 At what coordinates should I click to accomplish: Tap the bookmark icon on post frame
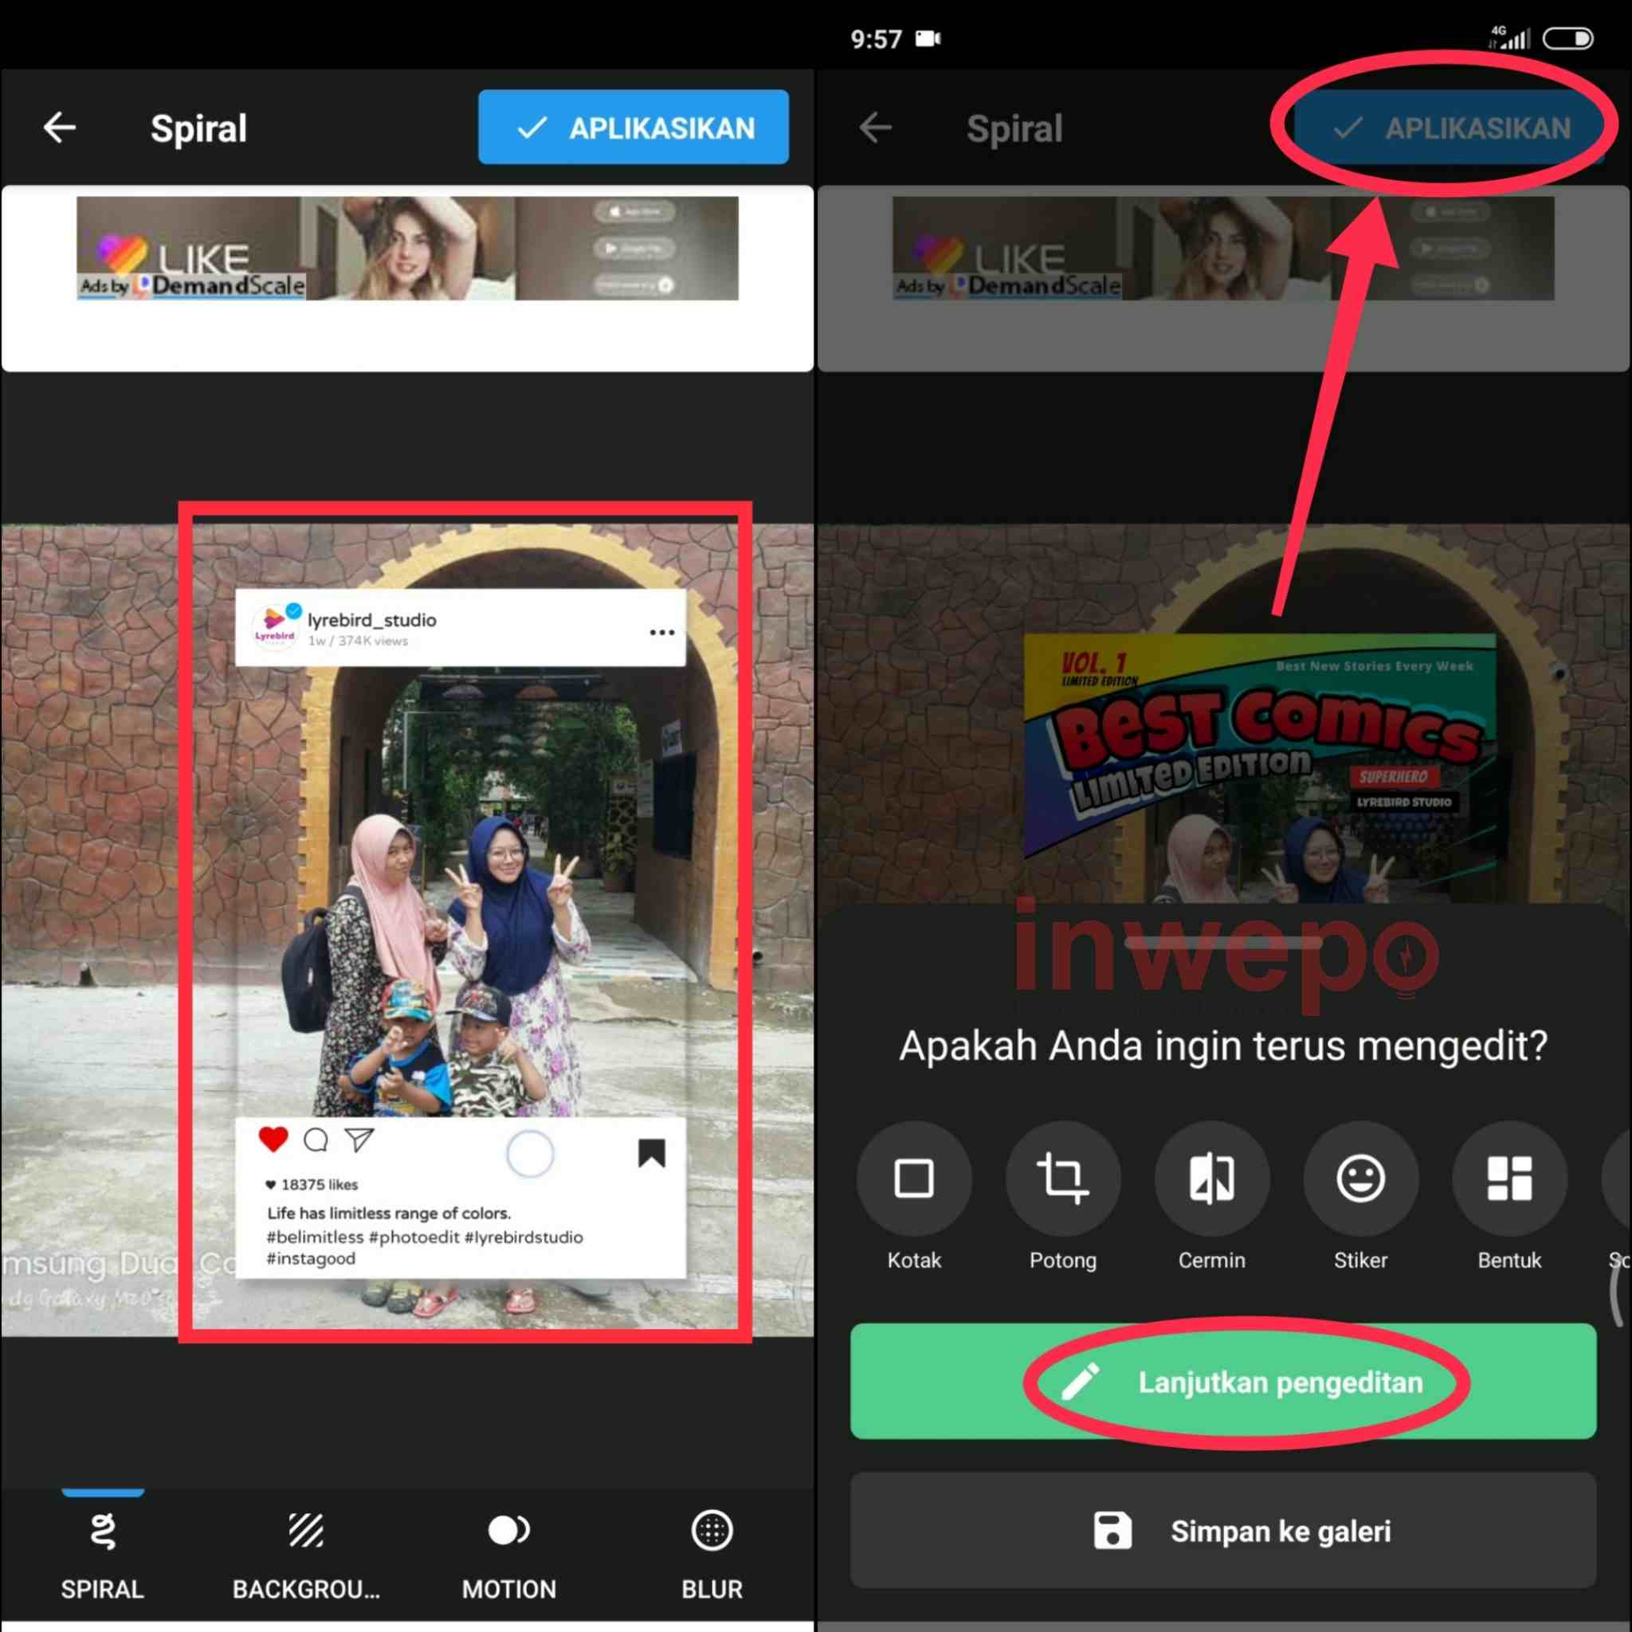tap(651, 1153)
